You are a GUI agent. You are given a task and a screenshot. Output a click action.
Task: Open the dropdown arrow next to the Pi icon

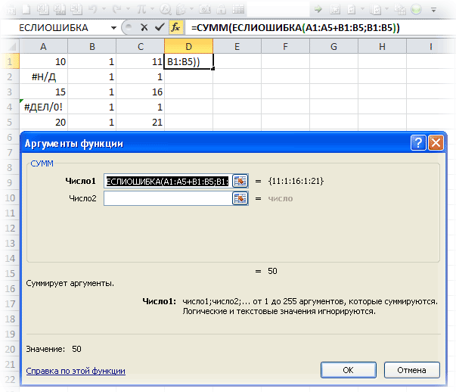coord(152,9)
